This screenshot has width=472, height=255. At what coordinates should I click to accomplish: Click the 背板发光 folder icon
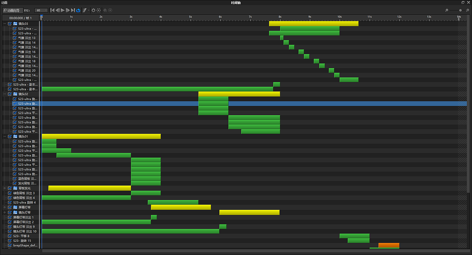point(15,188)
